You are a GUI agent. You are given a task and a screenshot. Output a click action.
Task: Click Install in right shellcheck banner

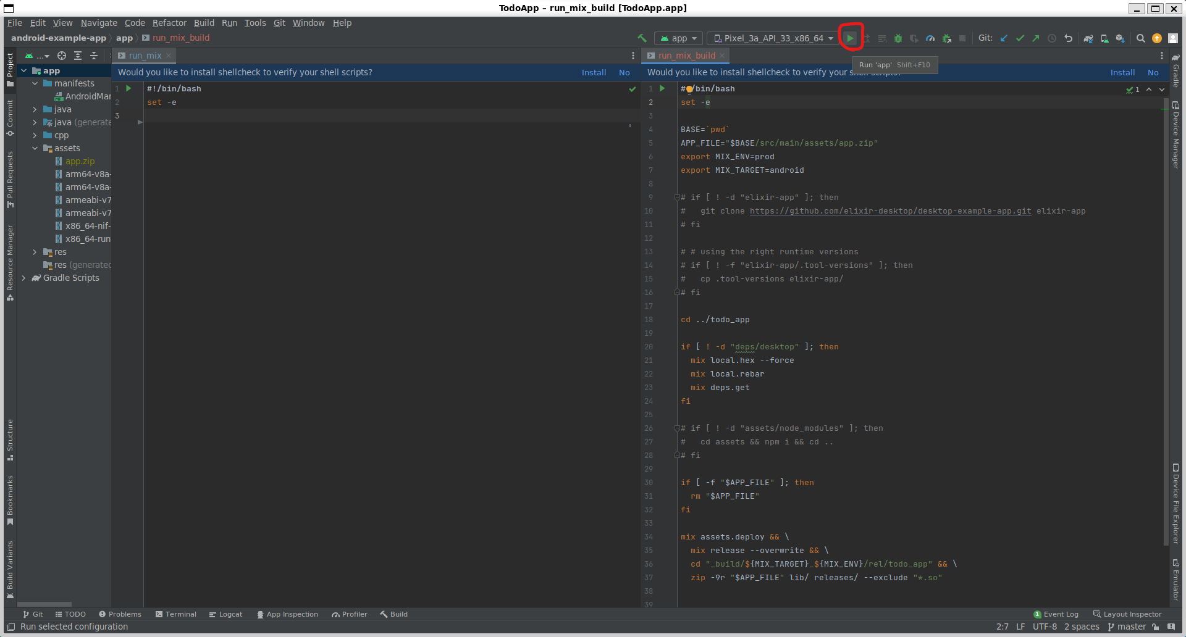pyautogui.click(x=1122, y=72)
